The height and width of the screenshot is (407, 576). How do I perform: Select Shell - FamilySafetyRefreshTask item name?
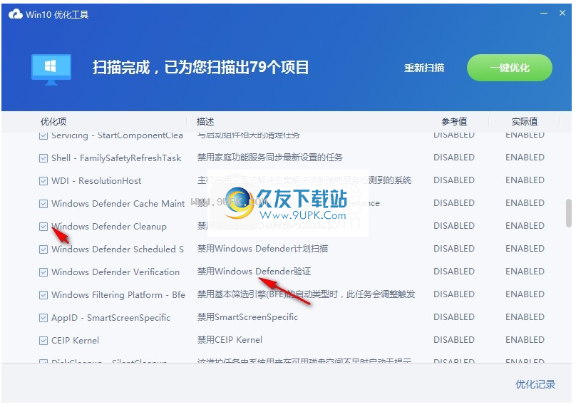point(116,158)
